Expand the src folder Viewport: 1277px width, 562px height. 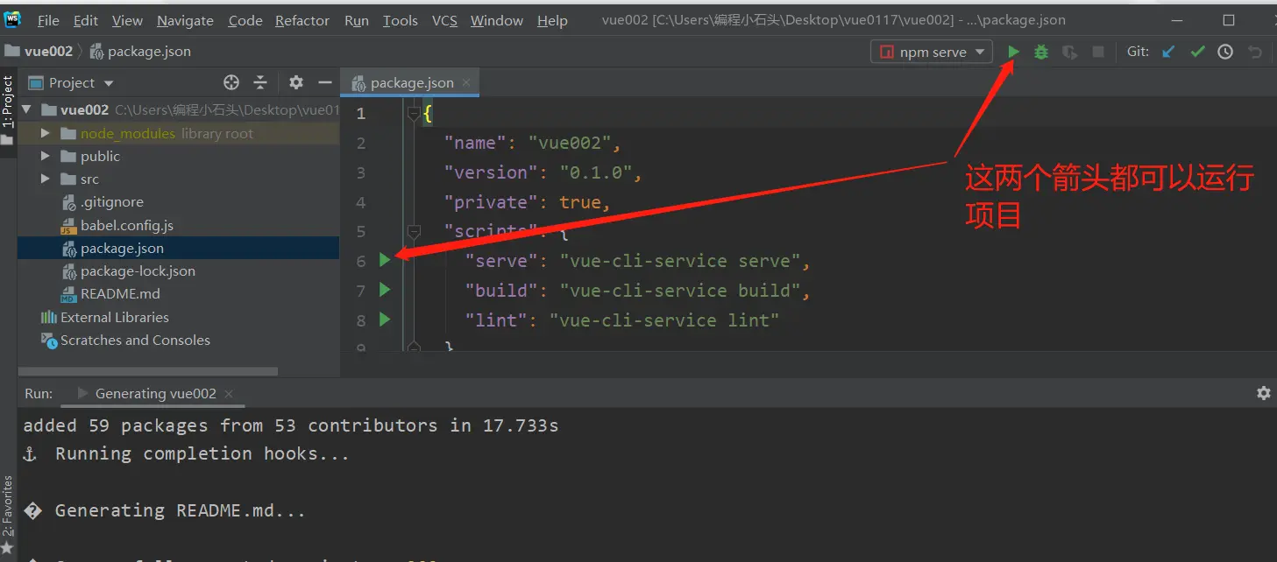click(x=46, y=179)
